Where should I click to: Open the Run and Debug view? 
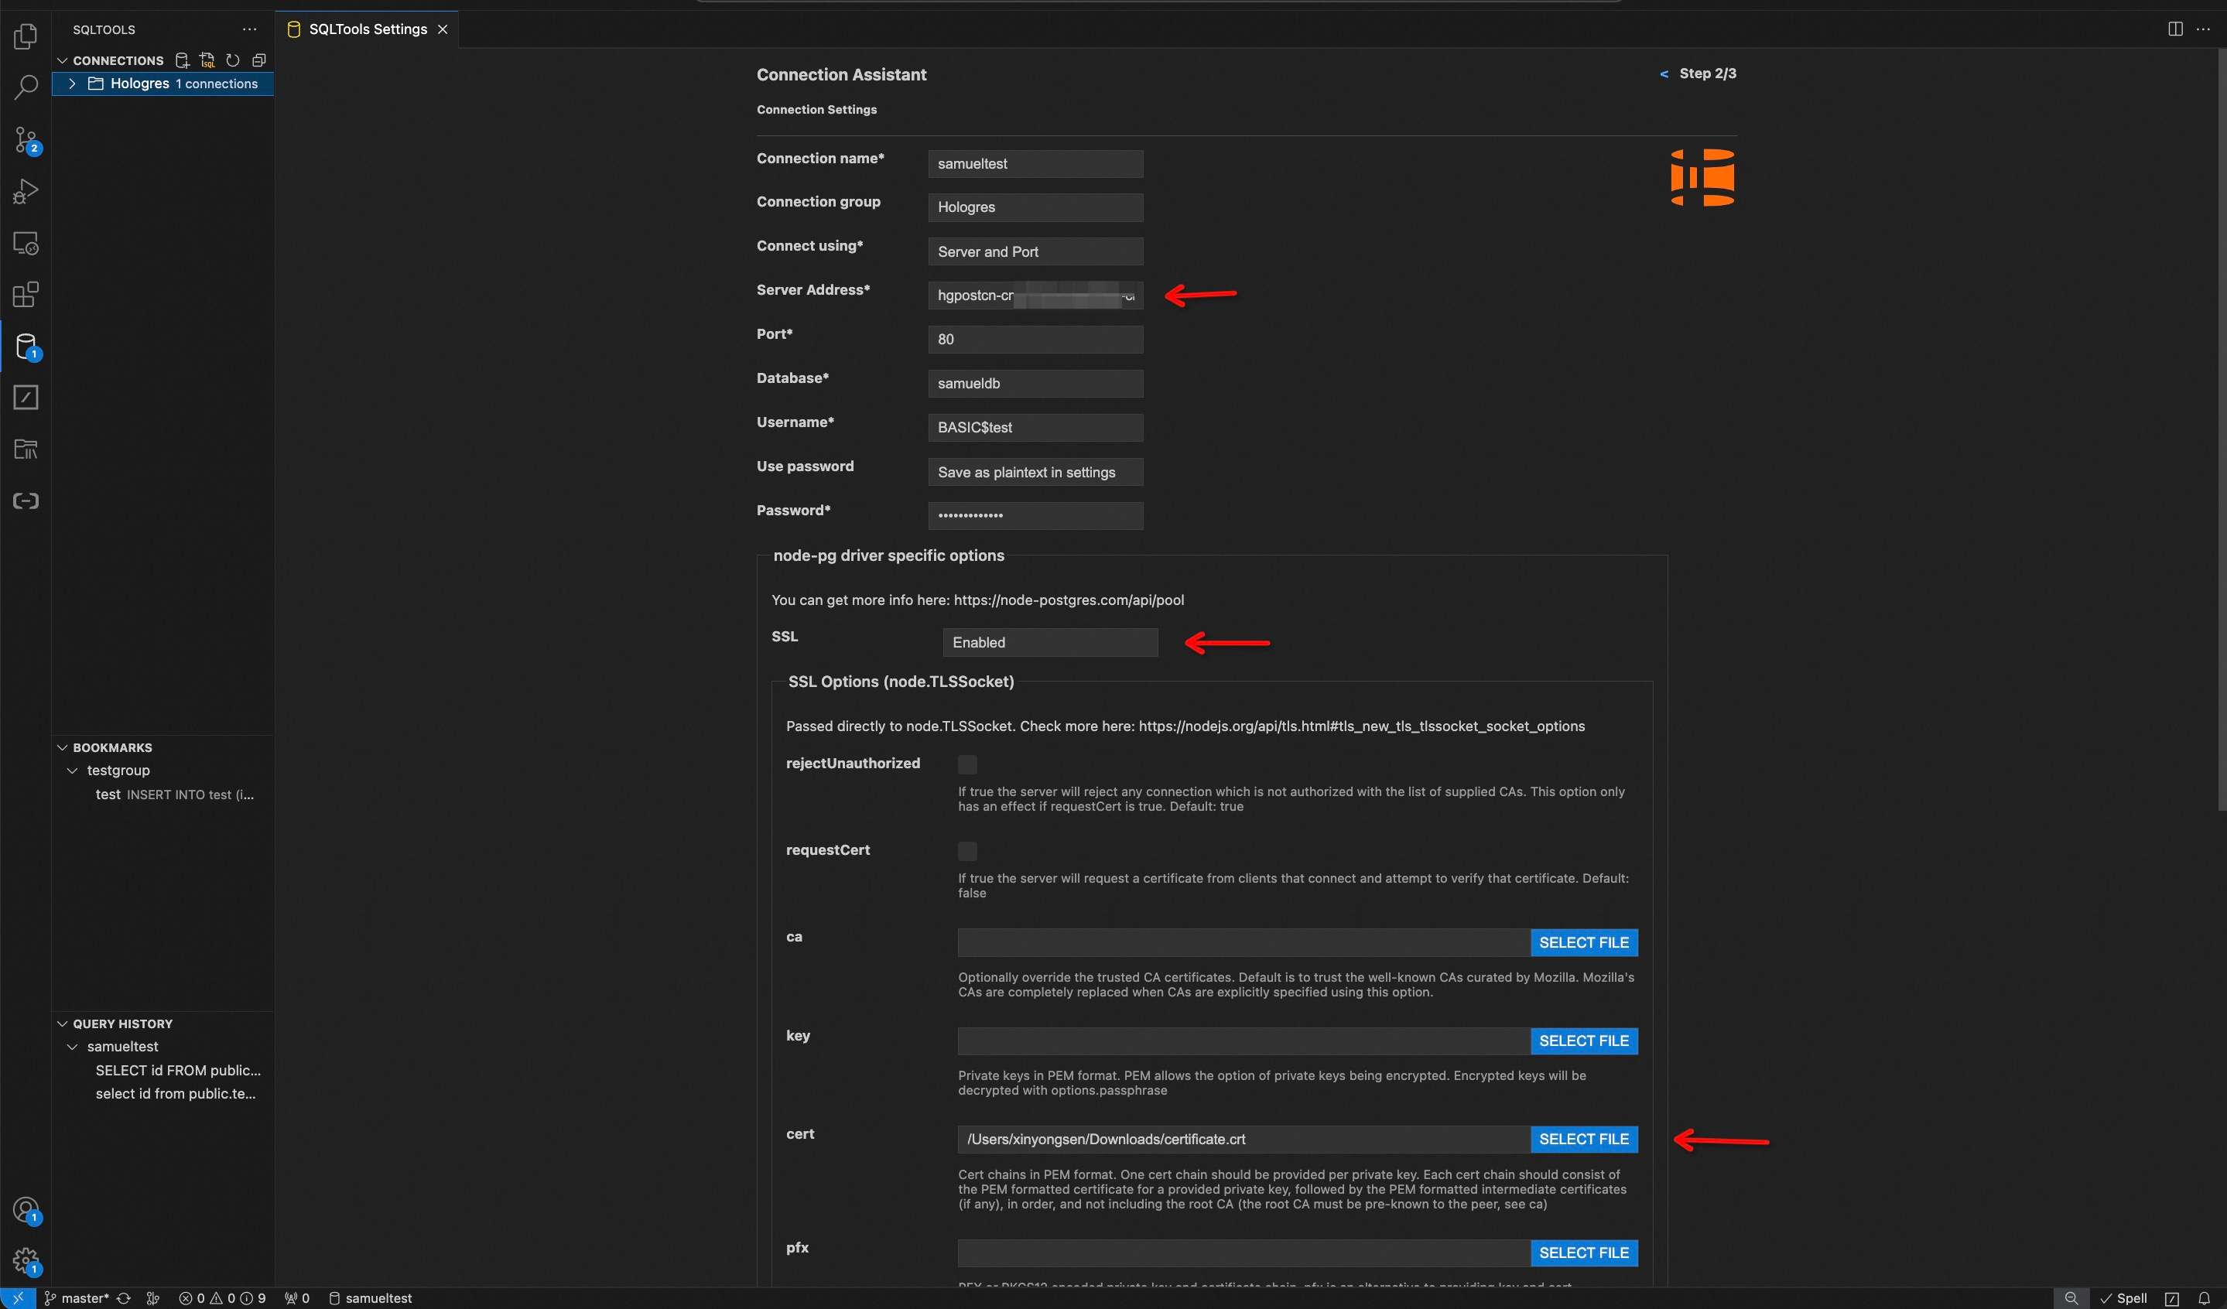coord(26,191)
